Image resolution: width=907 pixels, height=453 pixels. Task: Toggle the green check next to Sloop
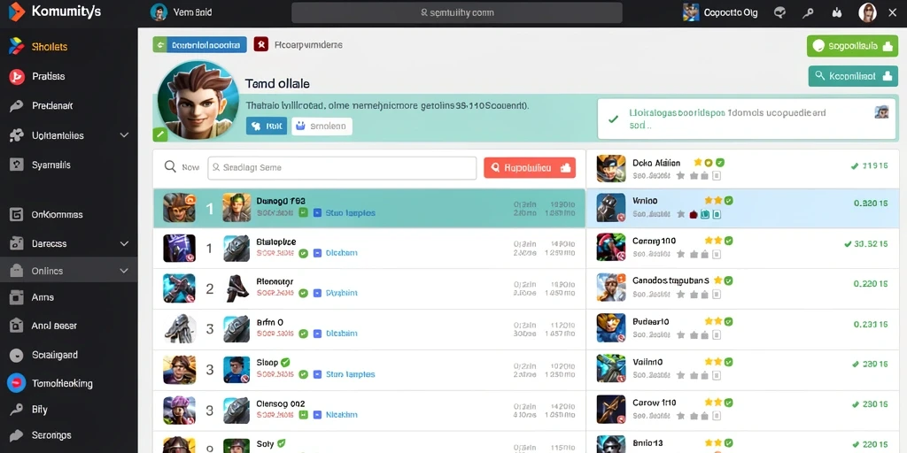point(284,362)
